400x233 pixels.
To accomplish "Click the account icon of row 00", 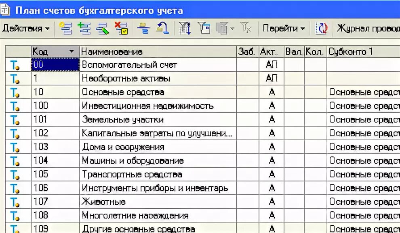I will pyautogui.click(x=15, y=65).
